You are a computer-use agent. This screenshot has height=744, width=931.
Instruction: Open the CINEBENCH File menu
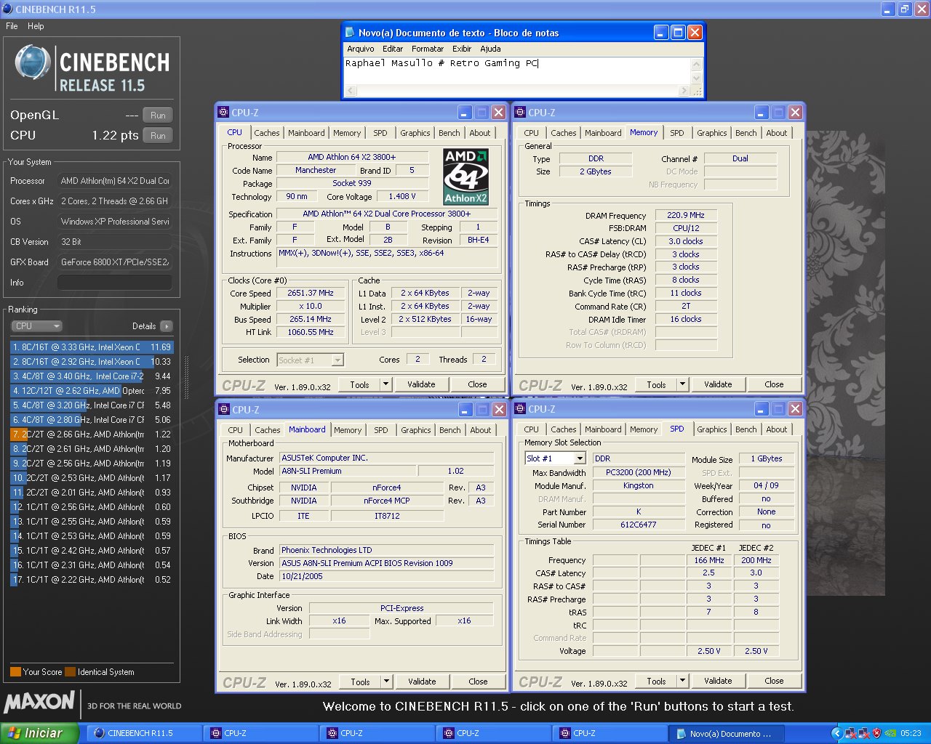[x=12, y=26]
